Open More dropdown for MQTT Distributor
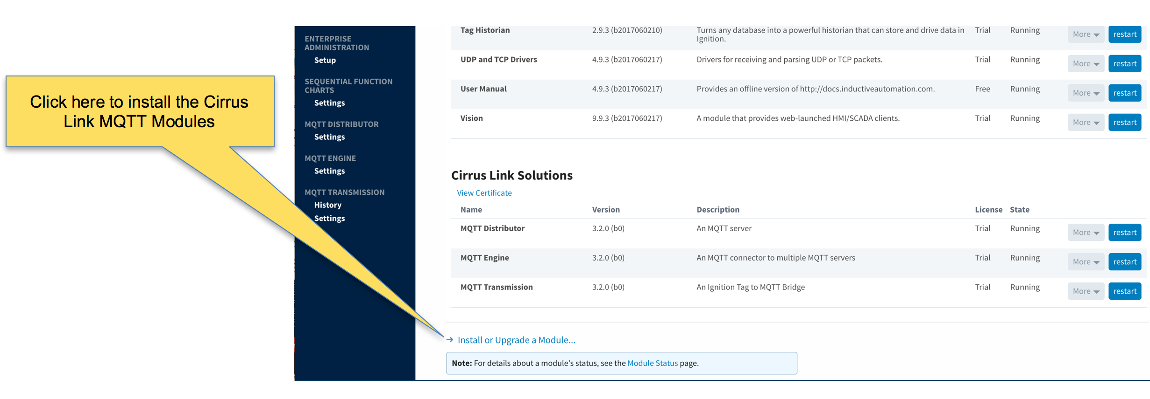This screenshot has width=1150, height=399. pyautogui.click(x=1086, y=233)
